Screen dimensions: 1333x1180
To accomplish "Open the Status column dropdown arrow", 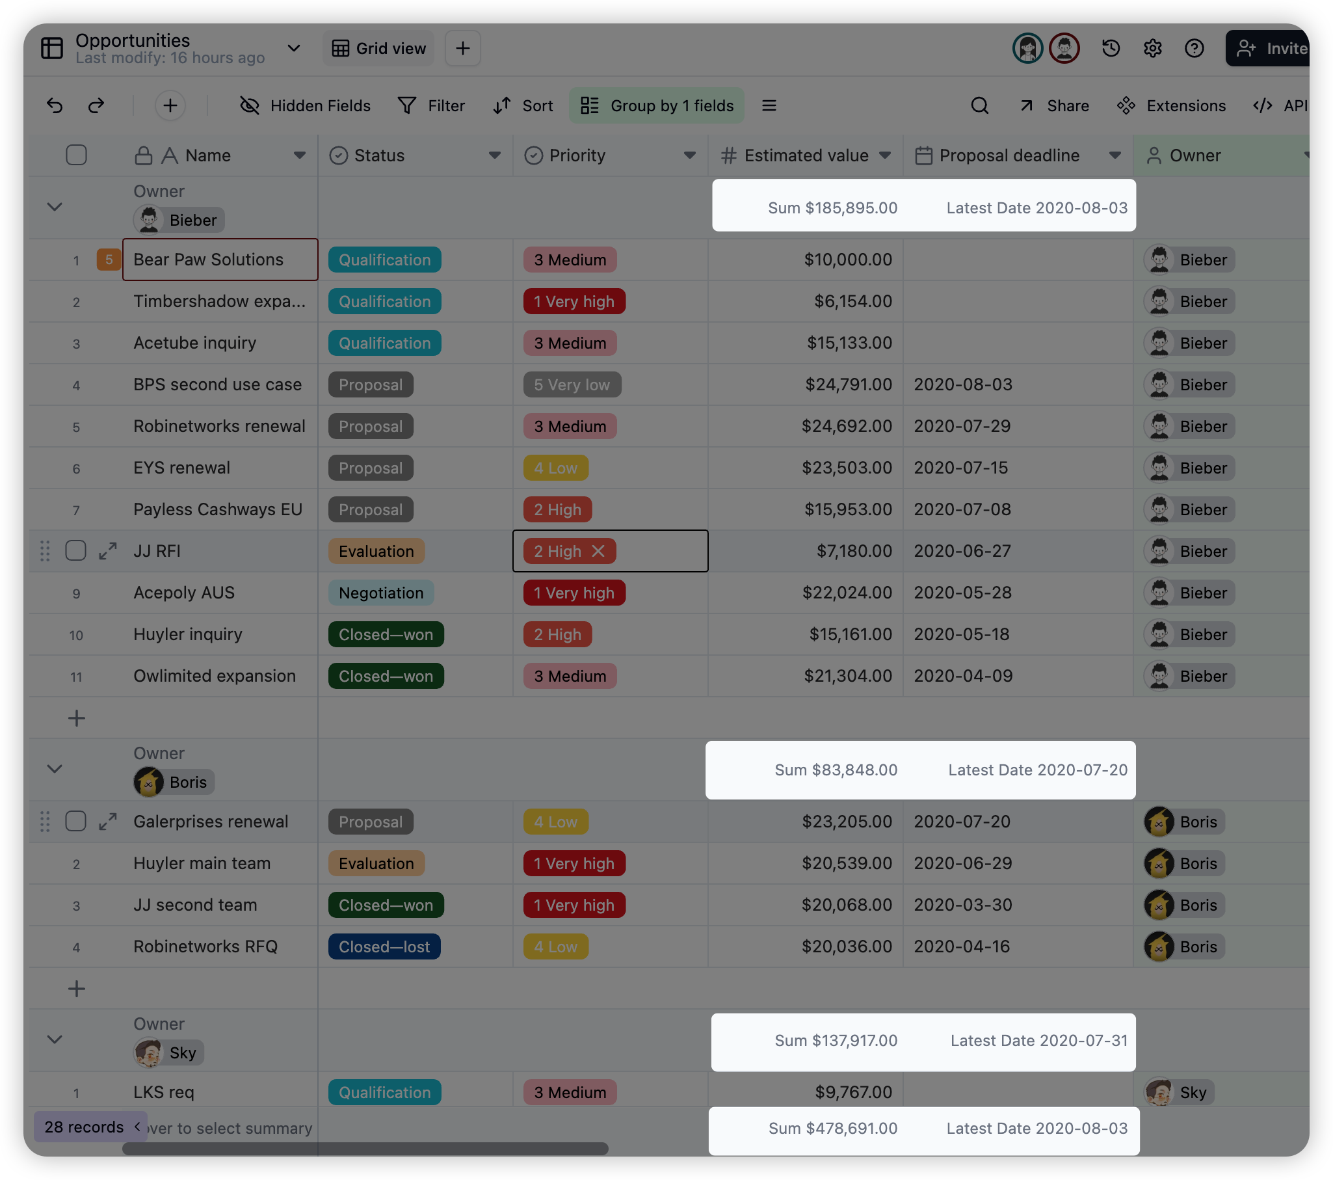I will click(x=494, y=155).
